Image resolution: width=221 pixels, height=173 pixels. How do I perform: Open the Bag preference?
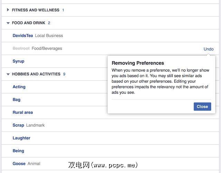pyautogui.click(x=17, y=100)
